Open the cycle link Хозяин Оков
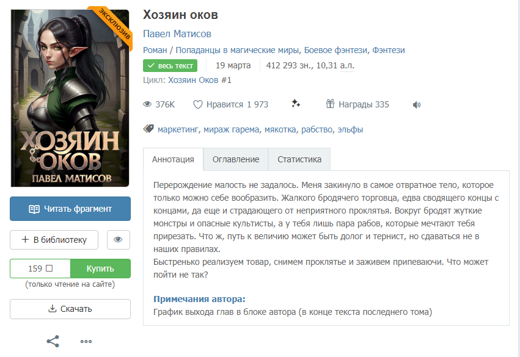520x357 pixels. [193, 80]
